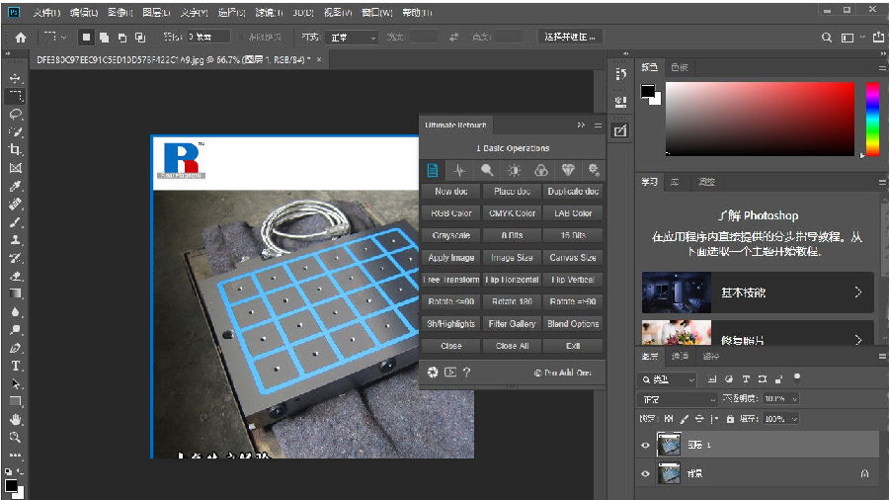889x500 pixels.
Task: Select the Ultimate Retouch panel tab
Action: [455, 125]
